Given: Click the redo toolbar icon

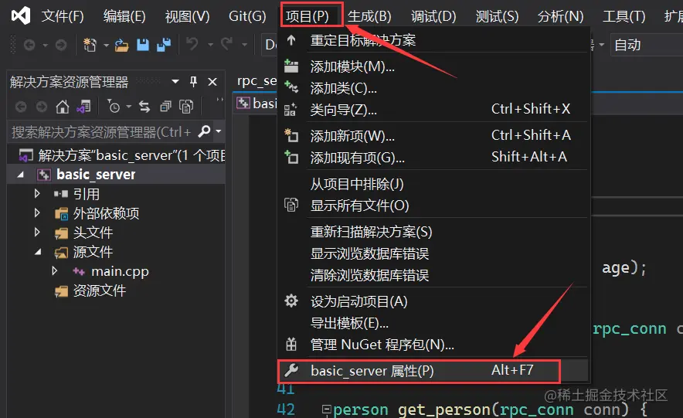Looking at the screenshot, I should pyautogui.click(x=226, y=44).
